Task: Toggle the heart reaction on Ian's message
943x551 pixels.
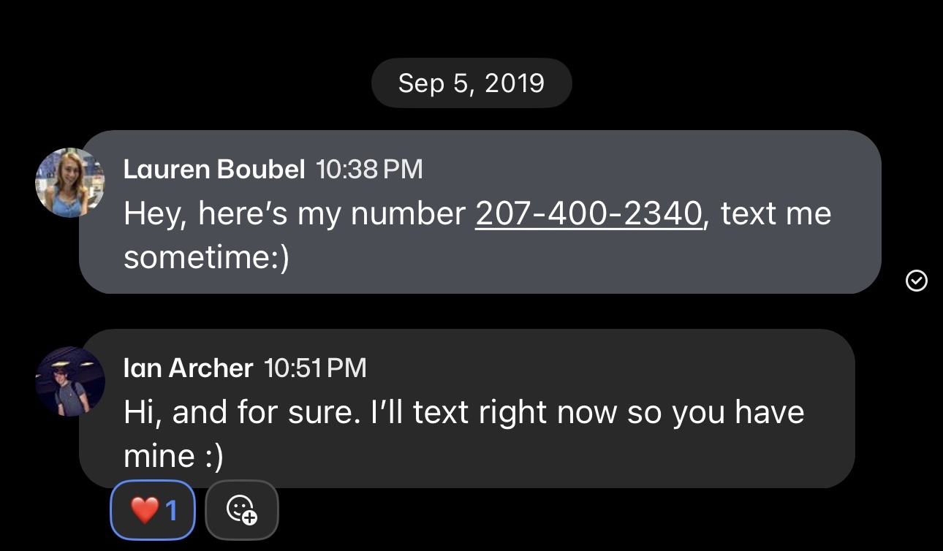Action: (x=153, y=509)
